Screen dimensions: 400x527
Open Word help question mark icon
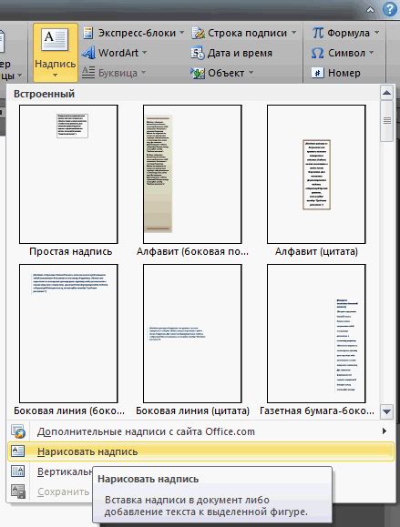(390, 9)
